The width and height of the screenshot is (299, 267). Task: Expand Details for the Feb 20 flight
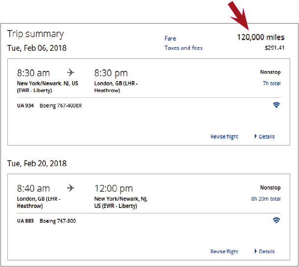[265, 251]
